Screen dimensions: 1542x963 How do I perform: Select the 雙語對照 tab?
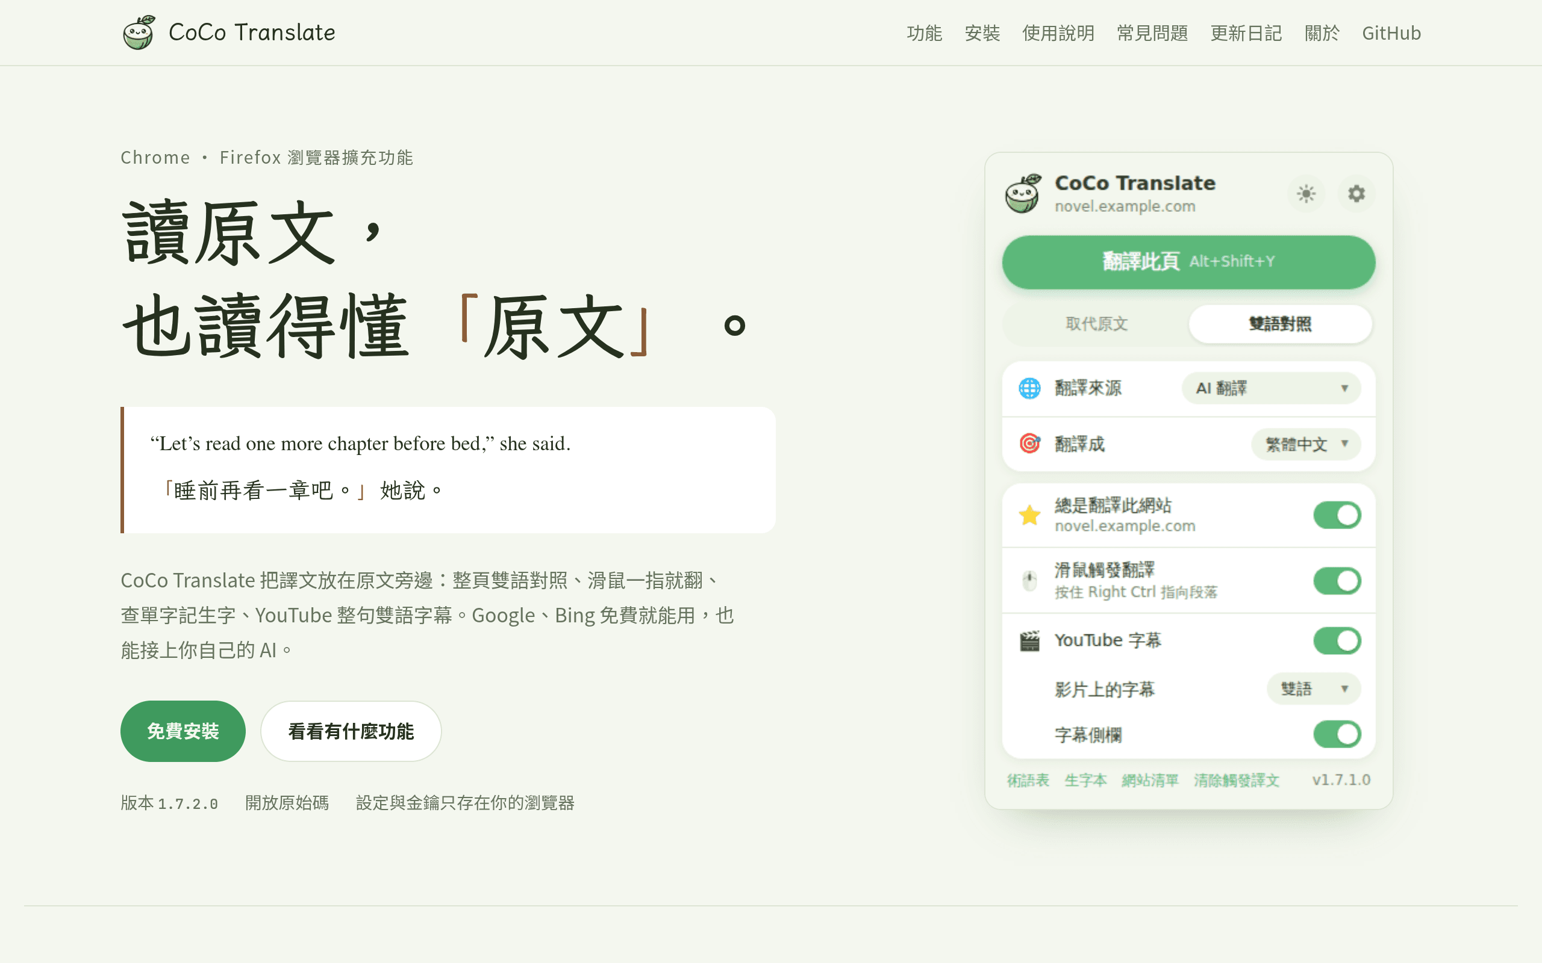(x=1280, y=324)
